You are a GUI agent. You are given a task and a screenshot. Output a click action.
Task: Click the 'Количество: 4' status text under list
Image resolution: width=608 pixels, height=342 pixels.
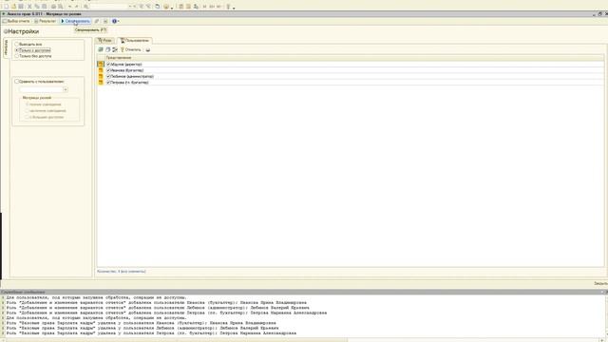121,272
